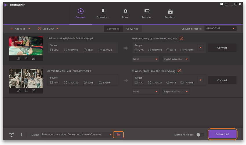246x145 pixels.
Task: Select the Wonder Girls video thumbnail
Action: 26,78
